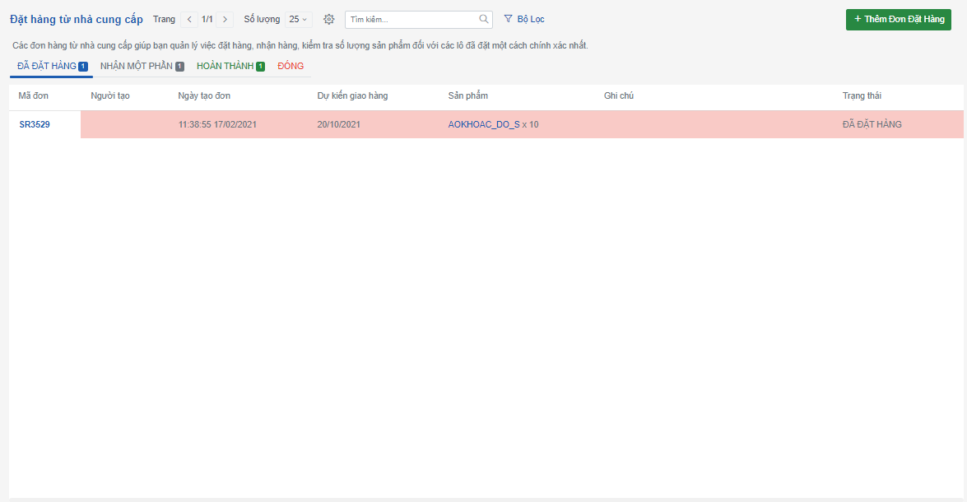Open the Số lượng 25 dropdown
967x502 pixels.
[x=298, y=19]
